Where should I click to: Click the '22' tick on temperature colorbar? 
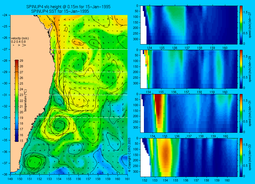tap(21, 101)
